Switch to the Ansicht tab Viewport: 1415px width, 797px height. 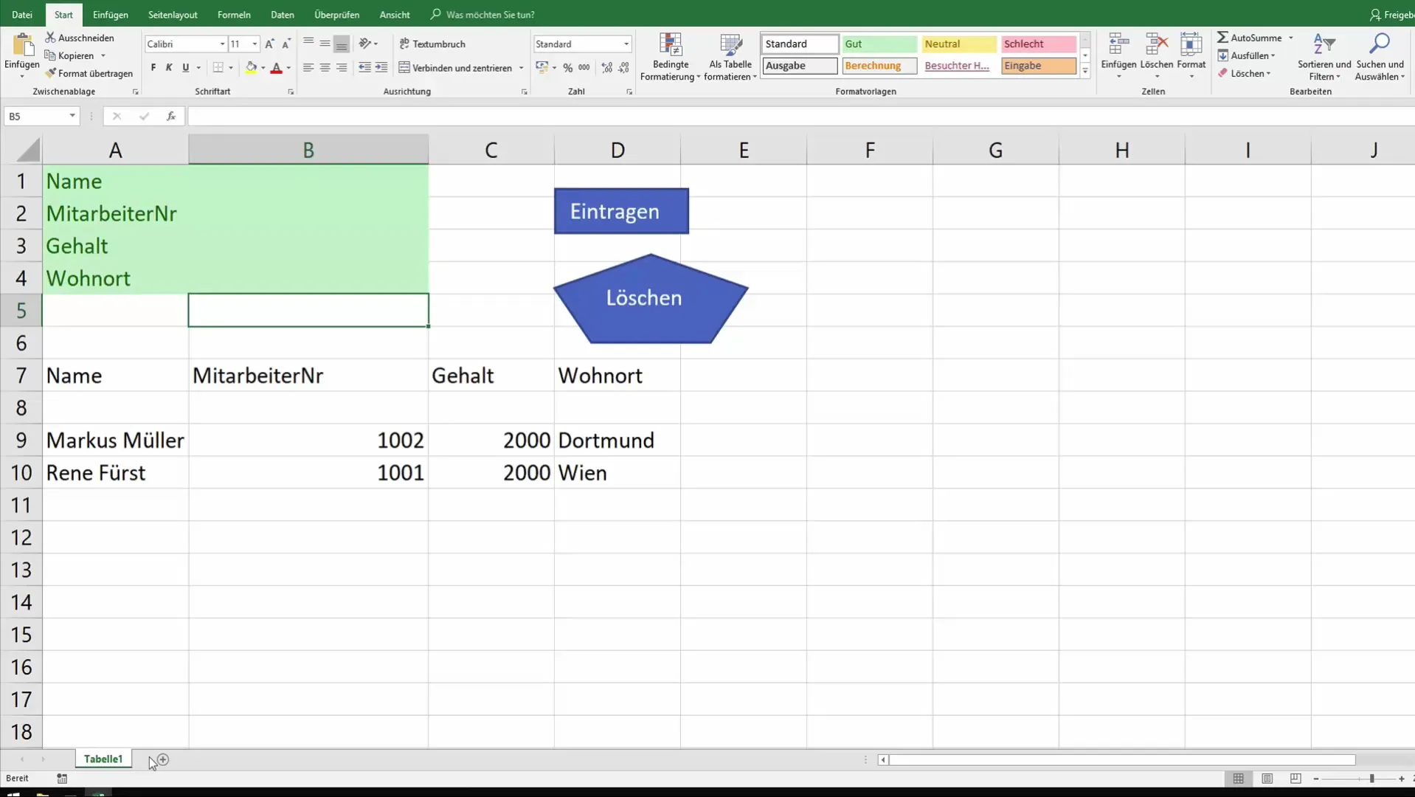tap(395, 15)
